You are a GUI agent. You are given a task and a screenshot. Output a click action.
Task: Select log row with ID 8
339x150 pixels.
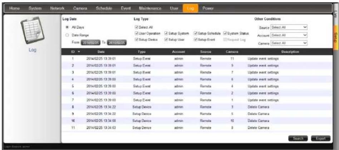coord(197,107)
